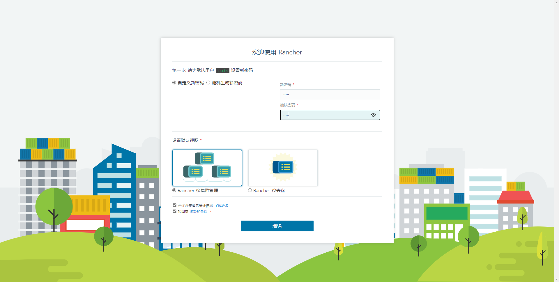
Task: Choose Rancher 仪表盘 radio button
Action: pos(250,190)
